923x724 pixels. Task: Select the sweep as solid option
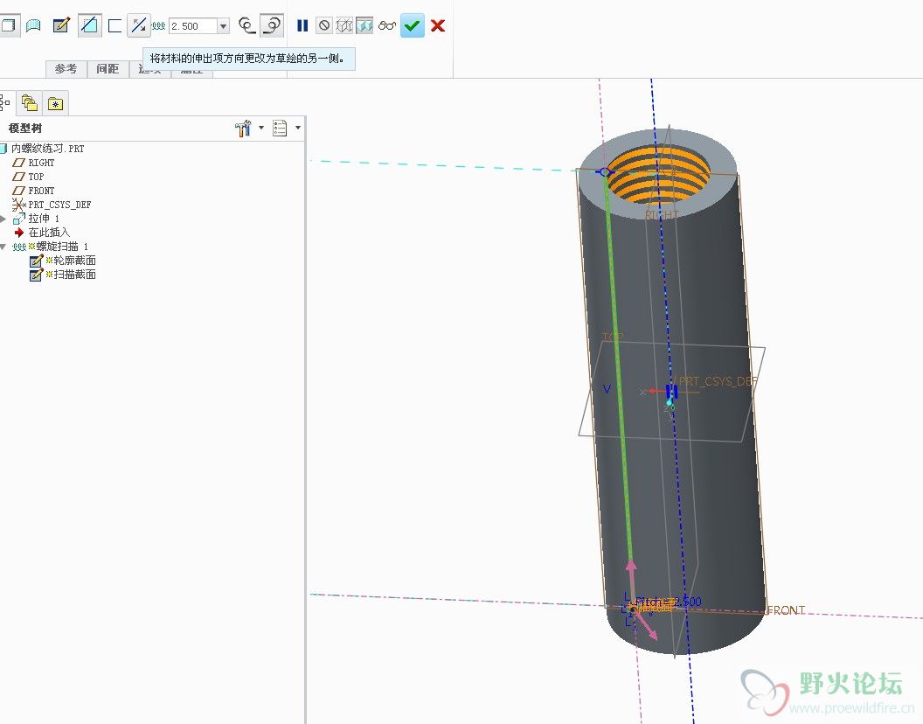(x=8, y=26)
